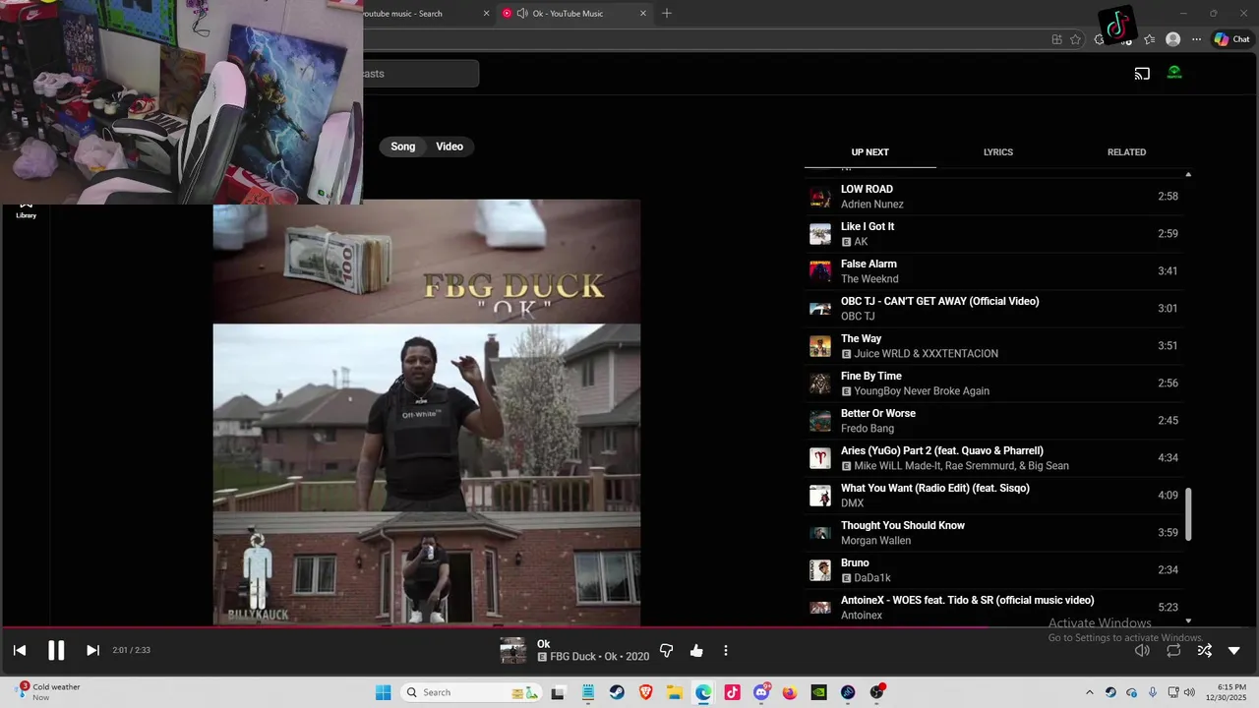Open the Related tab
Viewport: 1259px width, 708px height.
(1126, 152)
